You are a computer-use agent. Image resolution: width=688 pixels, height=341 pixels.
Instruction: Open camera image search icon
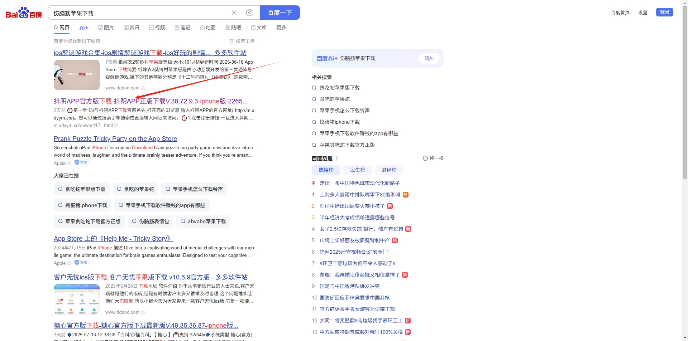click(x=250, y=13)
